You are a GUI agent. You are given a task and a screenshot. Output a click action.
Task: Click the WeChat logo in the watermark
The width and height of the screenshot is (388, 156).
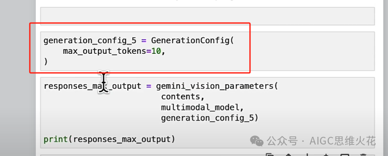[257, 141]
